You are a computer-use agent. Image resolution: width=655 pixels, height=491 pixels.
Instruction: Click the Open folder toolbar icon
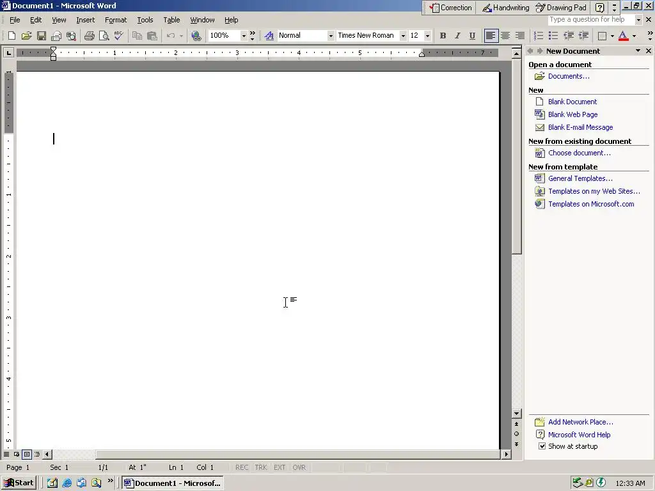pyautogui.click(x=26, y=36)
